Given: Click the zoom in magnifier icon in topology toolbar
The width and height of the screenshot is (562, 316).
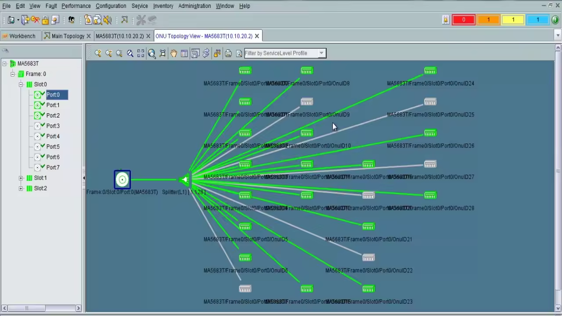Looking at the screenshot, I should (98, 53).
